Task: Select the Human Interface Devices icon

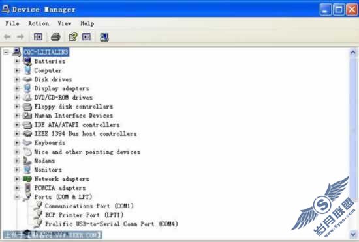Action: coord(27,115)
